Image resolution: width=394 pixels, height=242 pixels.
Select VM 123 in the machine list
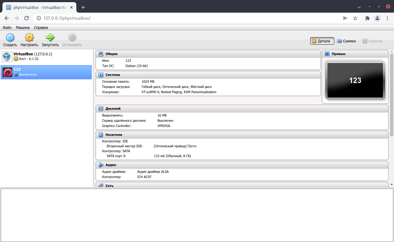tap(46, 72)
